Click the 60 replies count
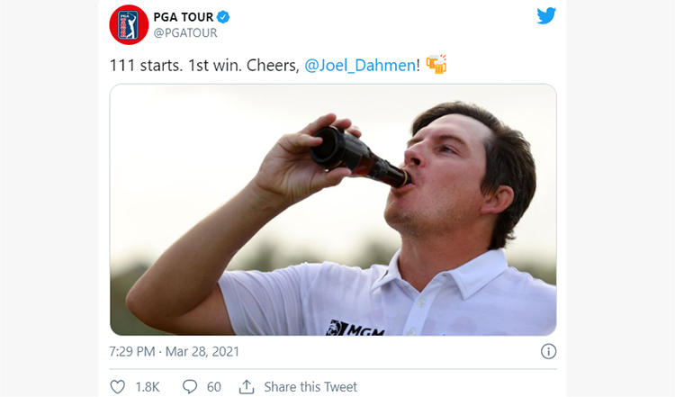The width and height of the screenshot is (675, 397). coord(214,387)
